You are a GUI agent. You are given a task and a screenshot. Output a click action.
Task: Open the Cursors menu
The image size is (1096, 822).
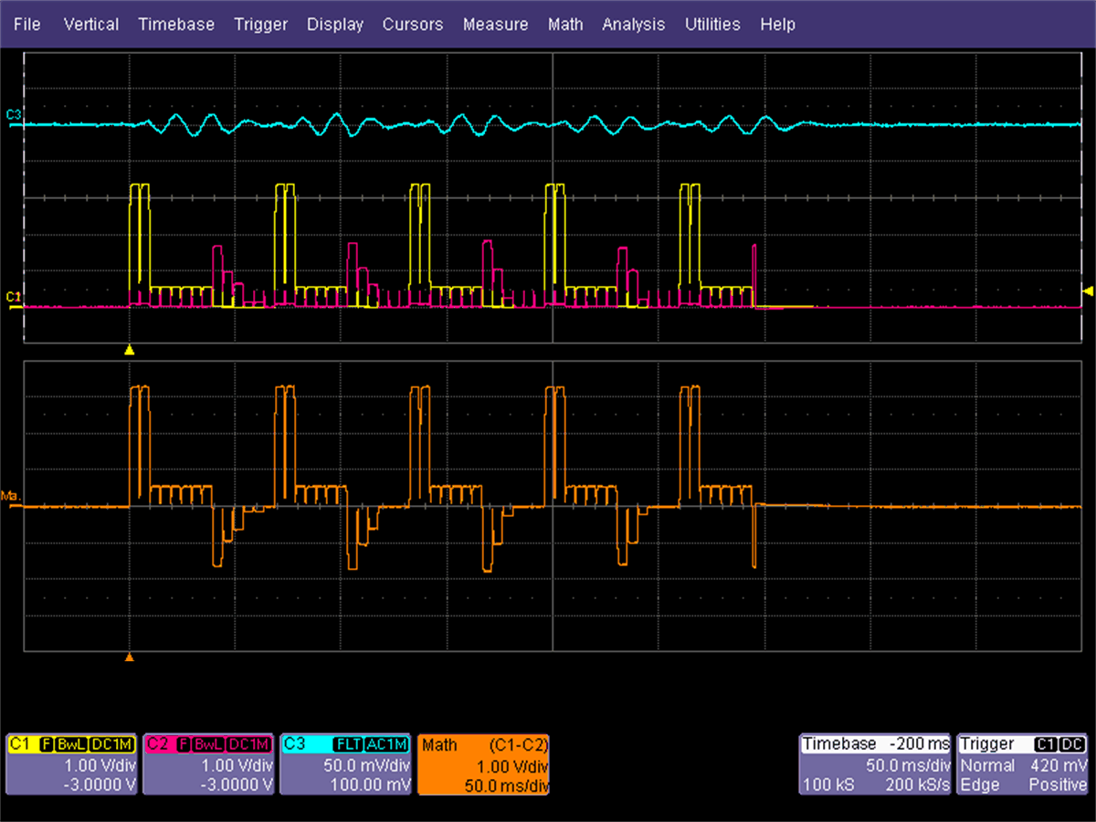pos(413,25)
